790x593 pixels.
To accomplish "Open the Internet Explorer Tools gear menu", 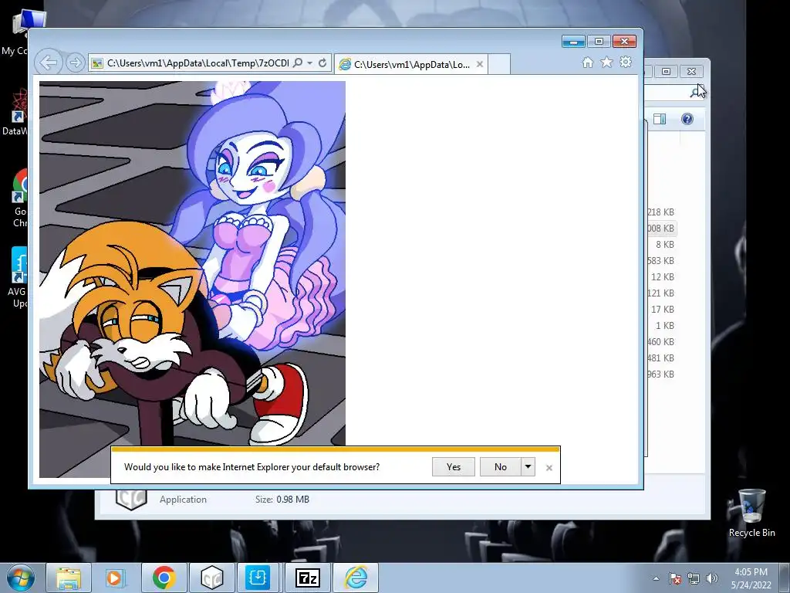I will pyautogui.click(x=626, y=63).
